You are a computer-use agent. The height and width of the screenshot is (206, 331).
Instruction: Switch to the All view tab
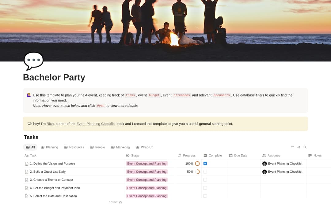click(x=30, y=147)
